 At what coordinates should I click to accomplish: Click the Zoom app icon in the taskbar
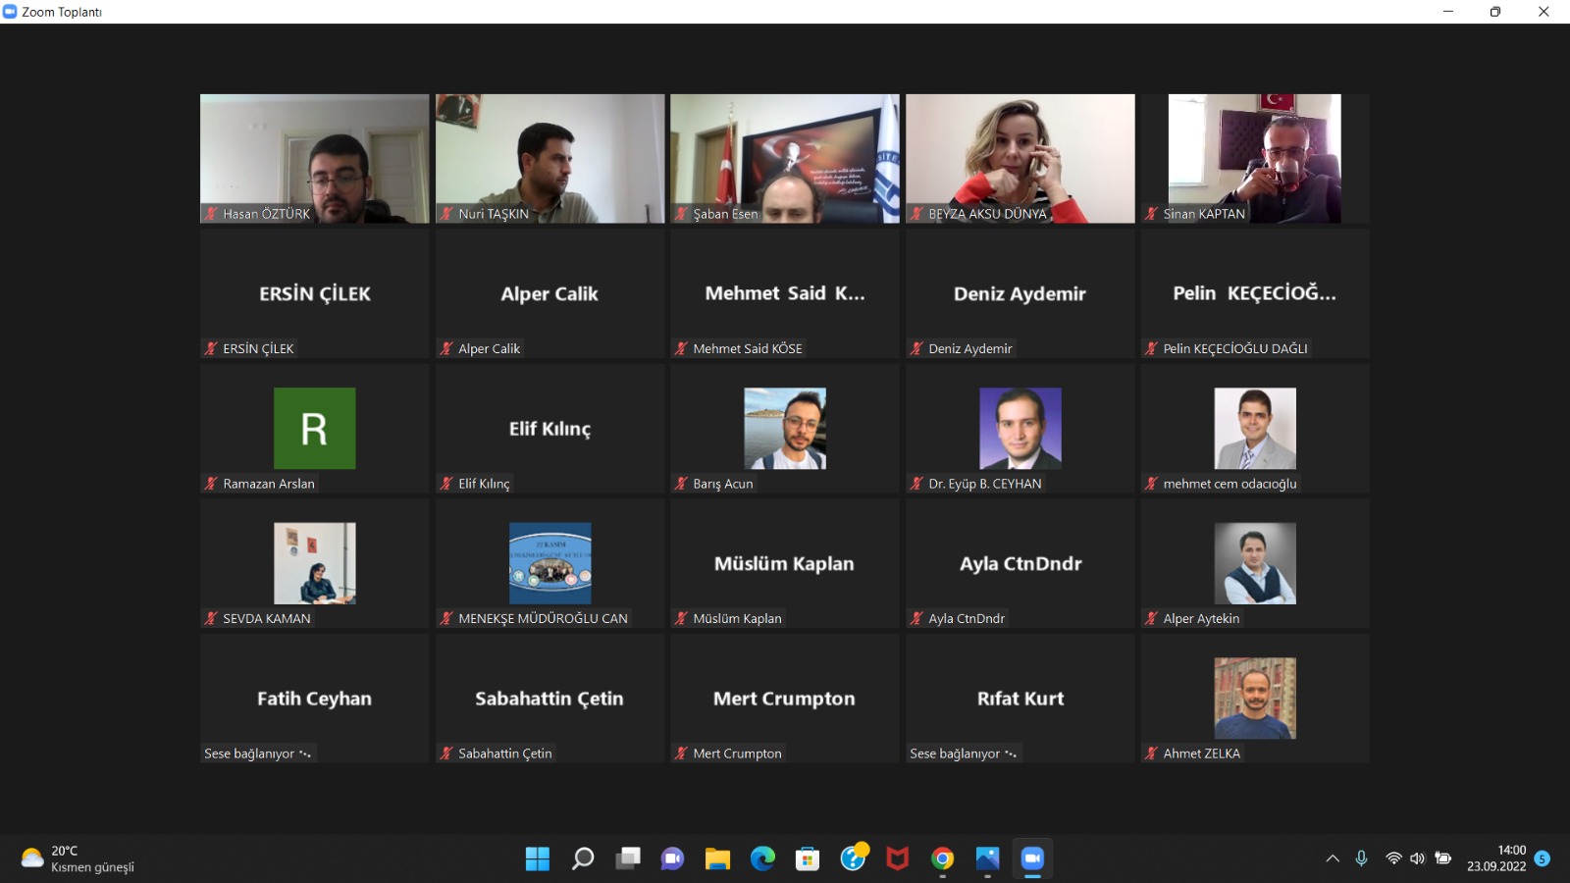pos(1031,858)
